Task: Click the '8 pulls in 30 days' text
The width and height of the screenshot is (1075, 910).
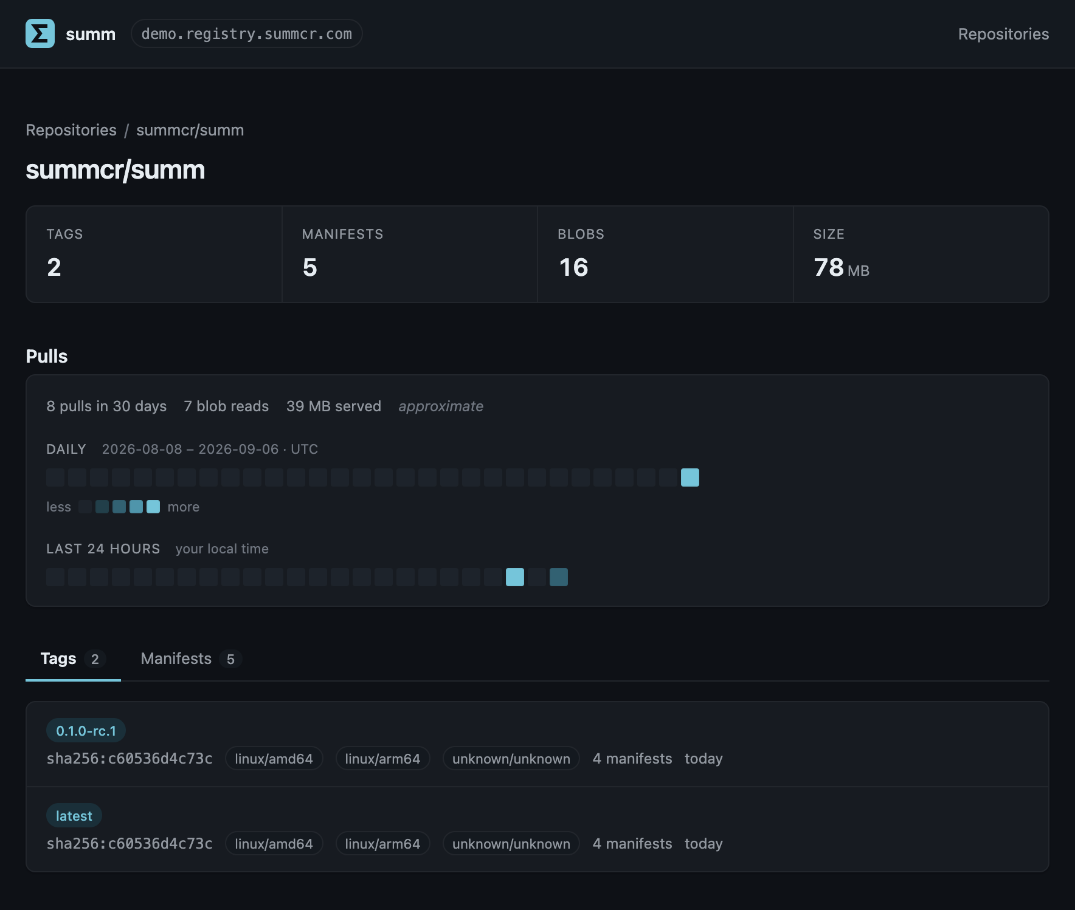Action: [x=106, y=406]
